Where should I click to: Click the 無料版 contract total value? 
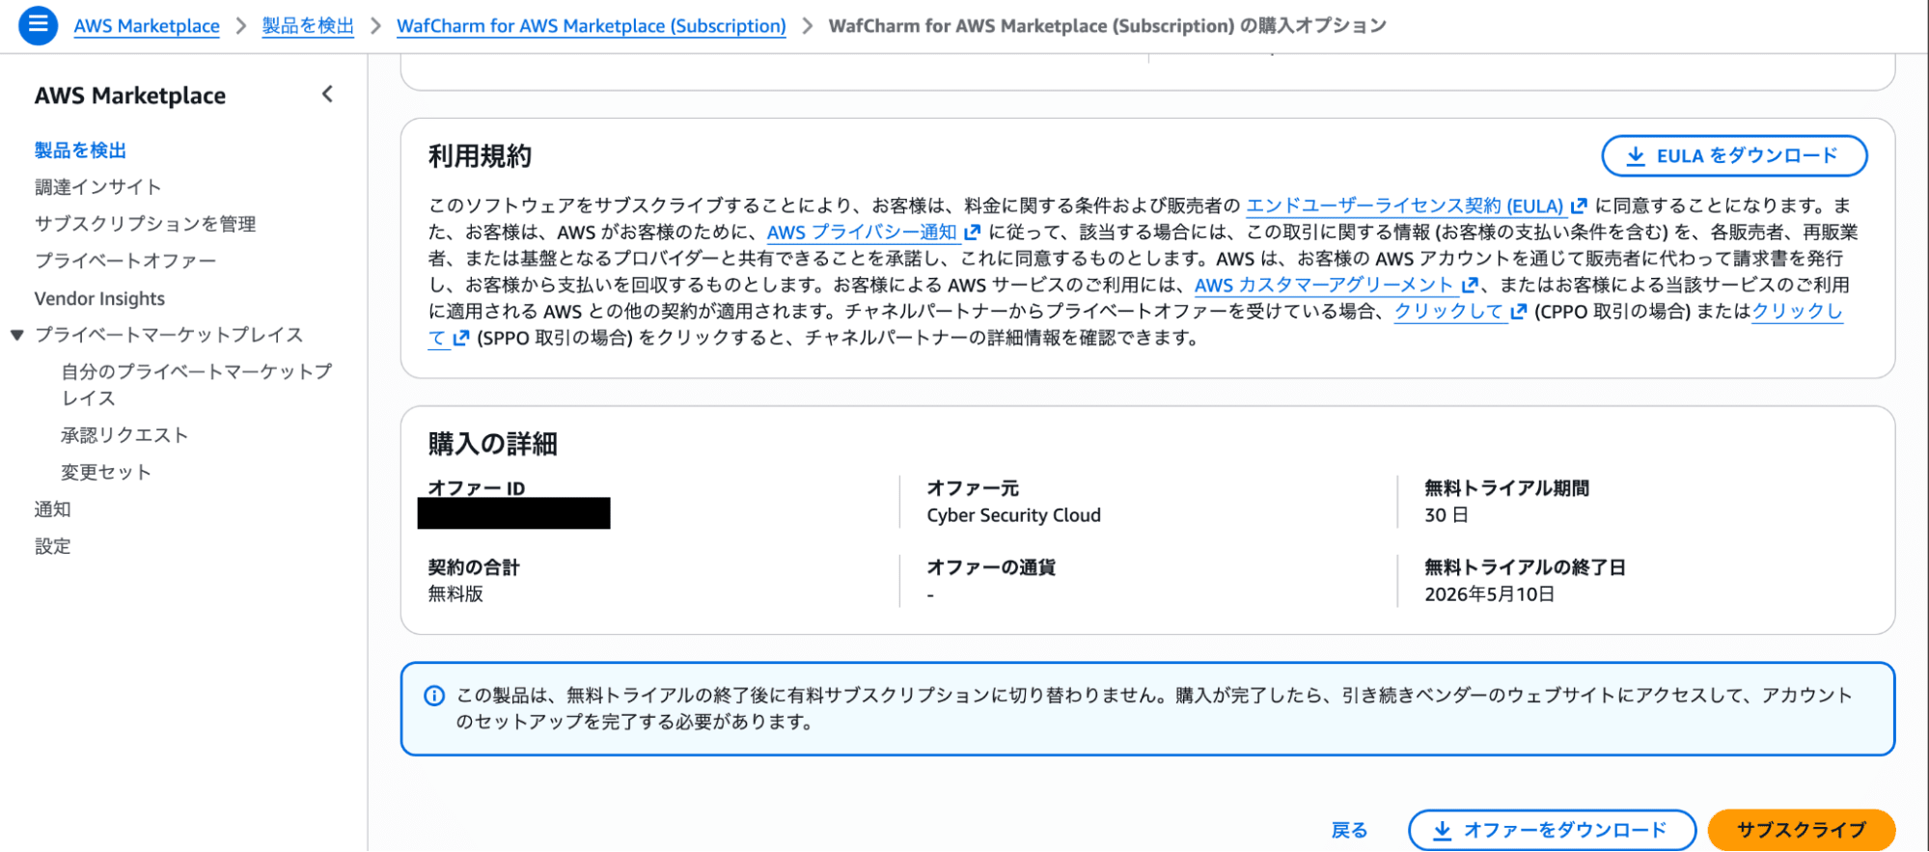(x=455, y=594)
